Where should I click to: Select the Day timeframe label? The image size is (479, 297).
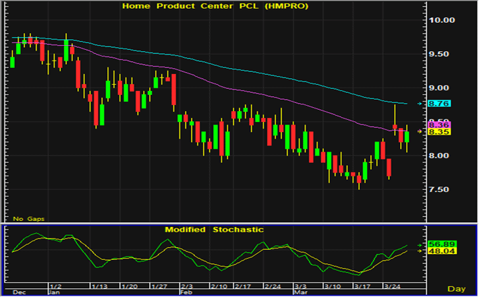(456, 288)
